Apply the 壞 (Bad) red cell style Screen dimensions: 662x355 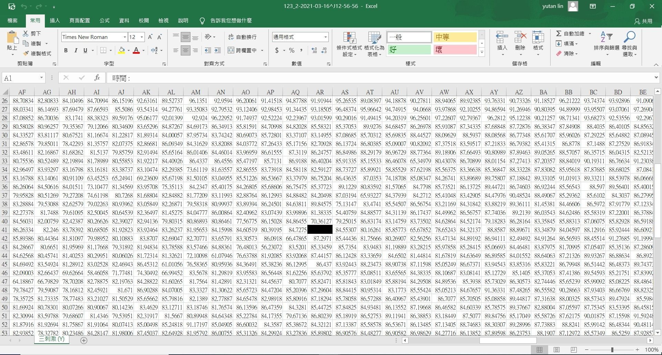click(x=455, y=50)
